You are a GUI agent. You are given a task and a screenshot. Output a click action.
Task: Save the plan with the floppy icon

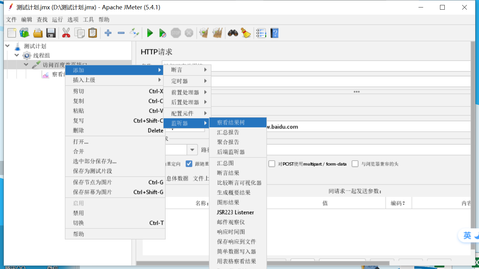tap(51, 33)
